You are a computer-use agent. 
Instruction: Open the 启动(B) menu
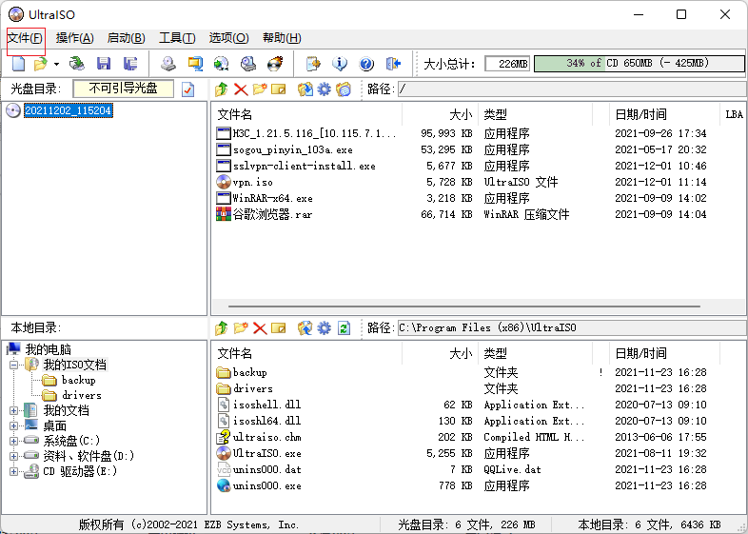tap(126, 38)
